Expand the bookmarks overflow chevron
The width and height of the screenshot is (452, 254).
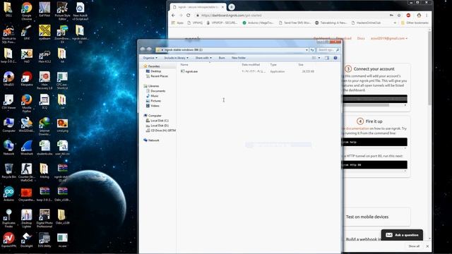click(395, 23)
